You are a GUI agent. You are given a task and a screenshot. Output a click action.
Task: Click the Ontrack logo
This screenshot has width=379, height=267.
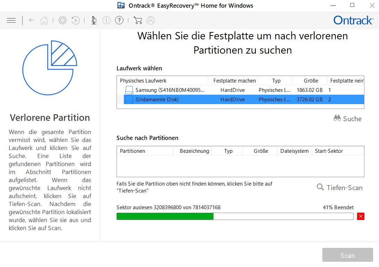353,20
